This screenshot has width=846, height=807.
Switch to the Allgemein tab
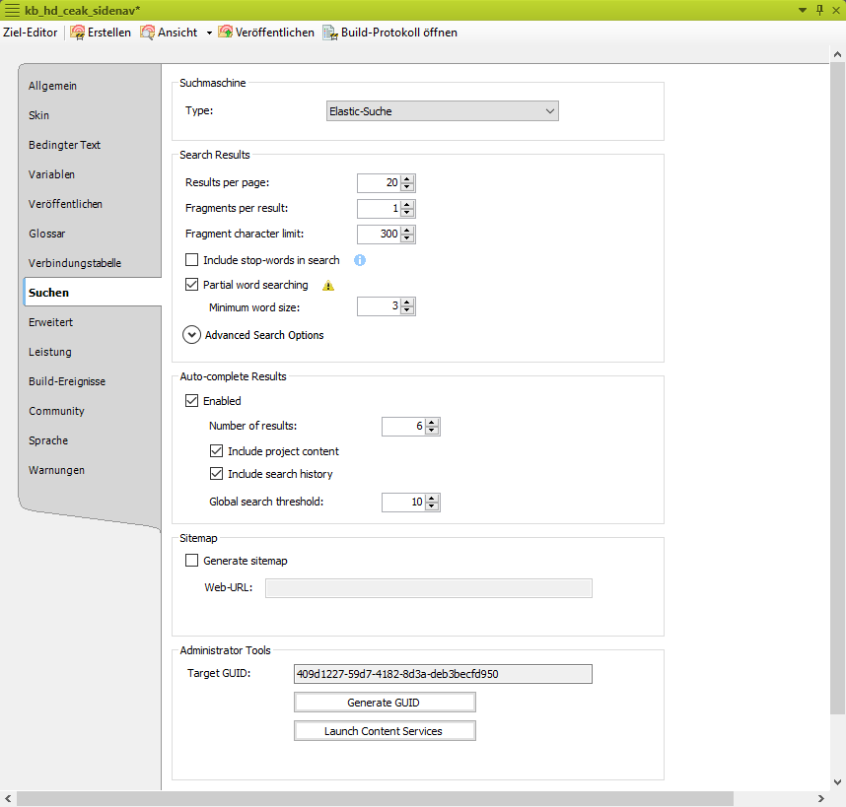53,86
